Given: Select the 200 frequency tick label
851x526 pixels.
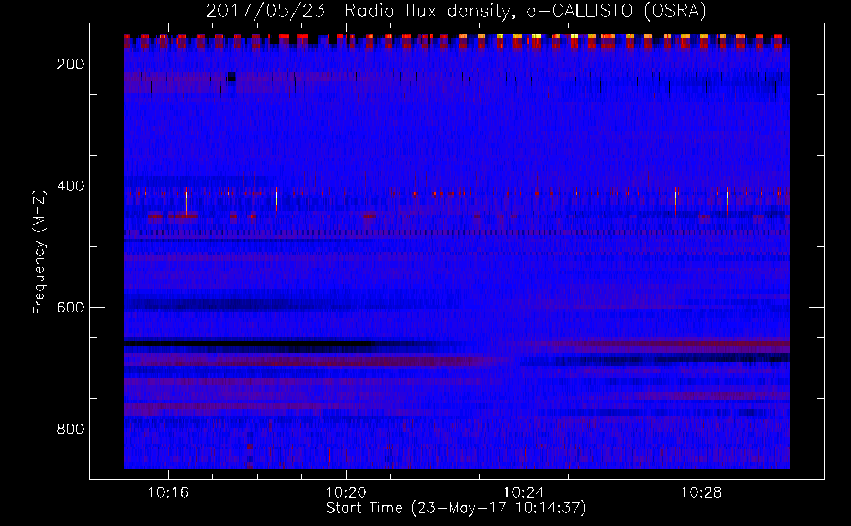Looking at the screenshot, I should (70, 64).
